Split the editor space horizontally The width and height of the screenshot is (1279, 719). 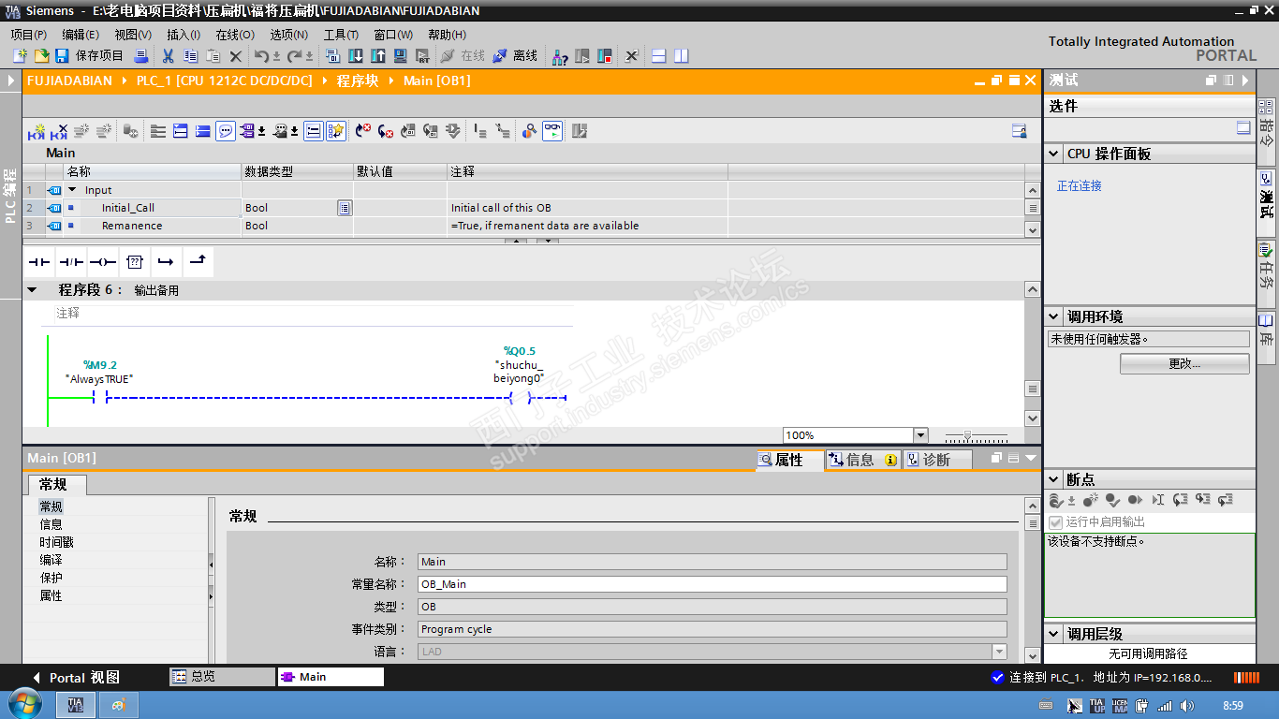tap(659, 56)
